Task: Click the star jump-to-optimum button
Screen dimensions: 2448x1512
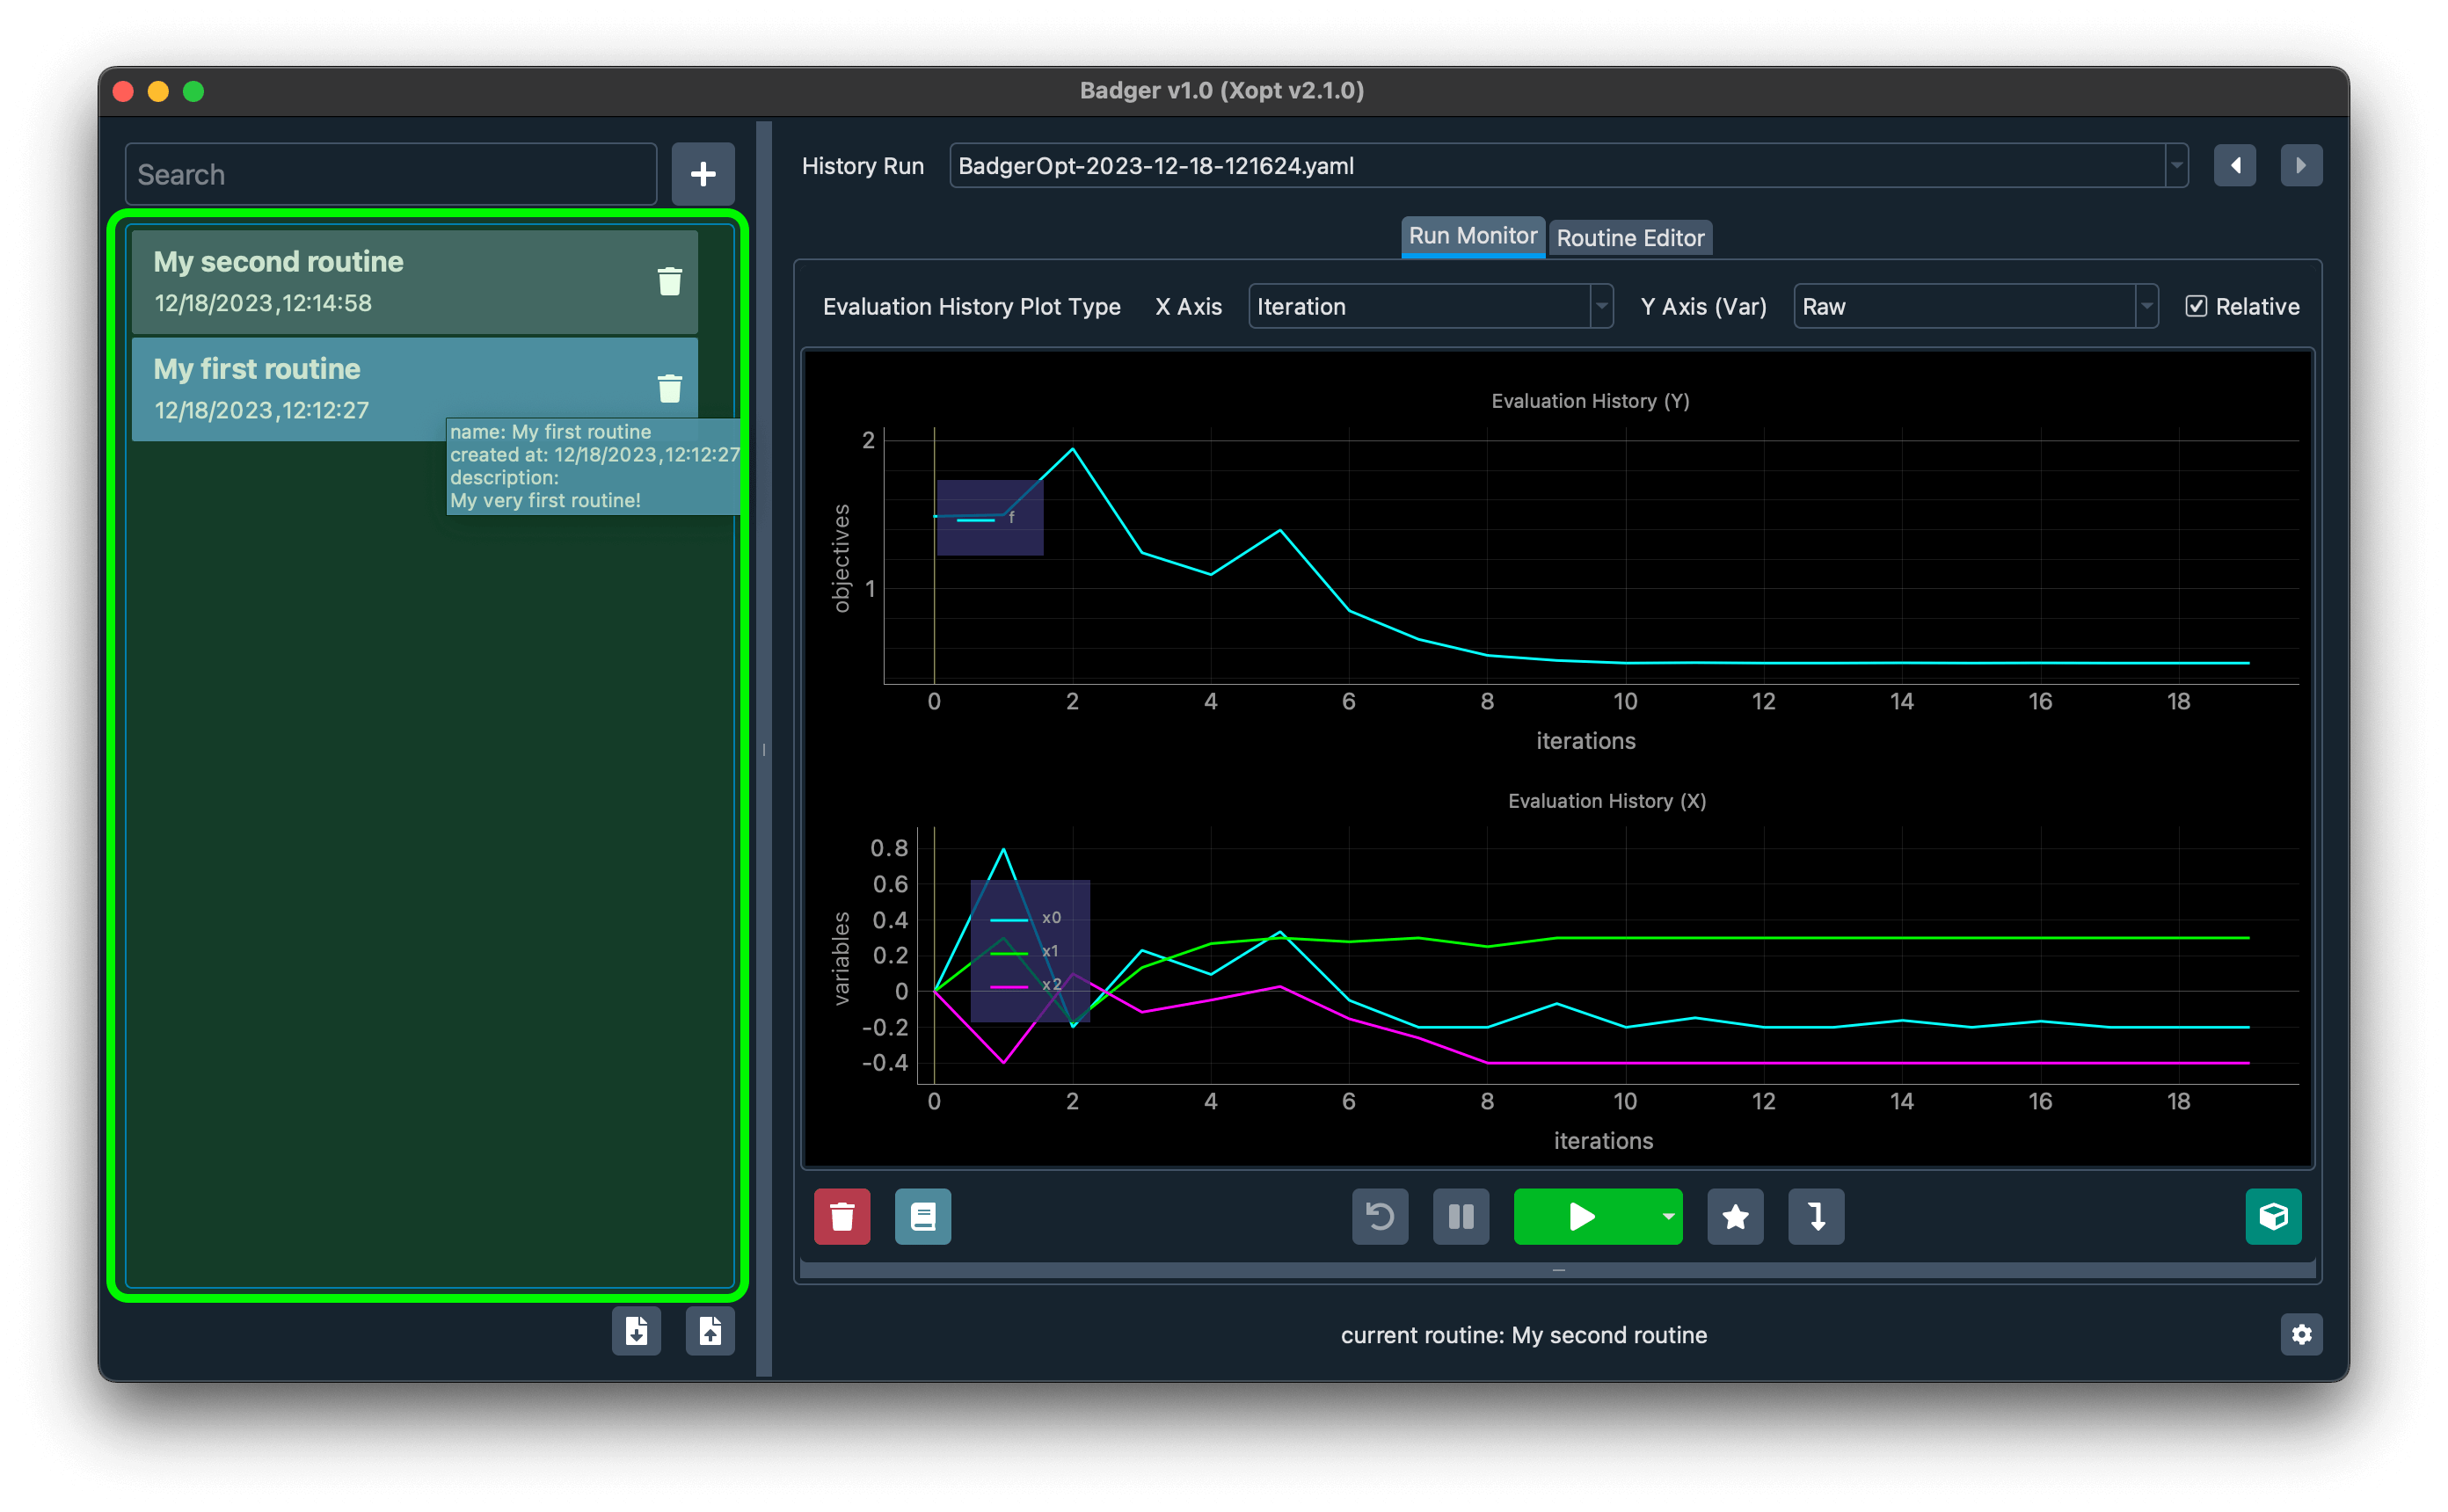Action: tap(1735, 1217)
